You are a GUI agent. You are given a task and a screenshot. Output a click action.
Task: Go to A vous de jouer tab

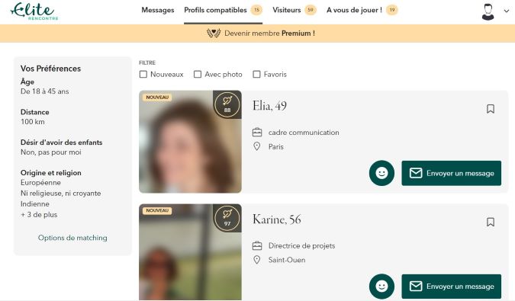coord(354,10)
